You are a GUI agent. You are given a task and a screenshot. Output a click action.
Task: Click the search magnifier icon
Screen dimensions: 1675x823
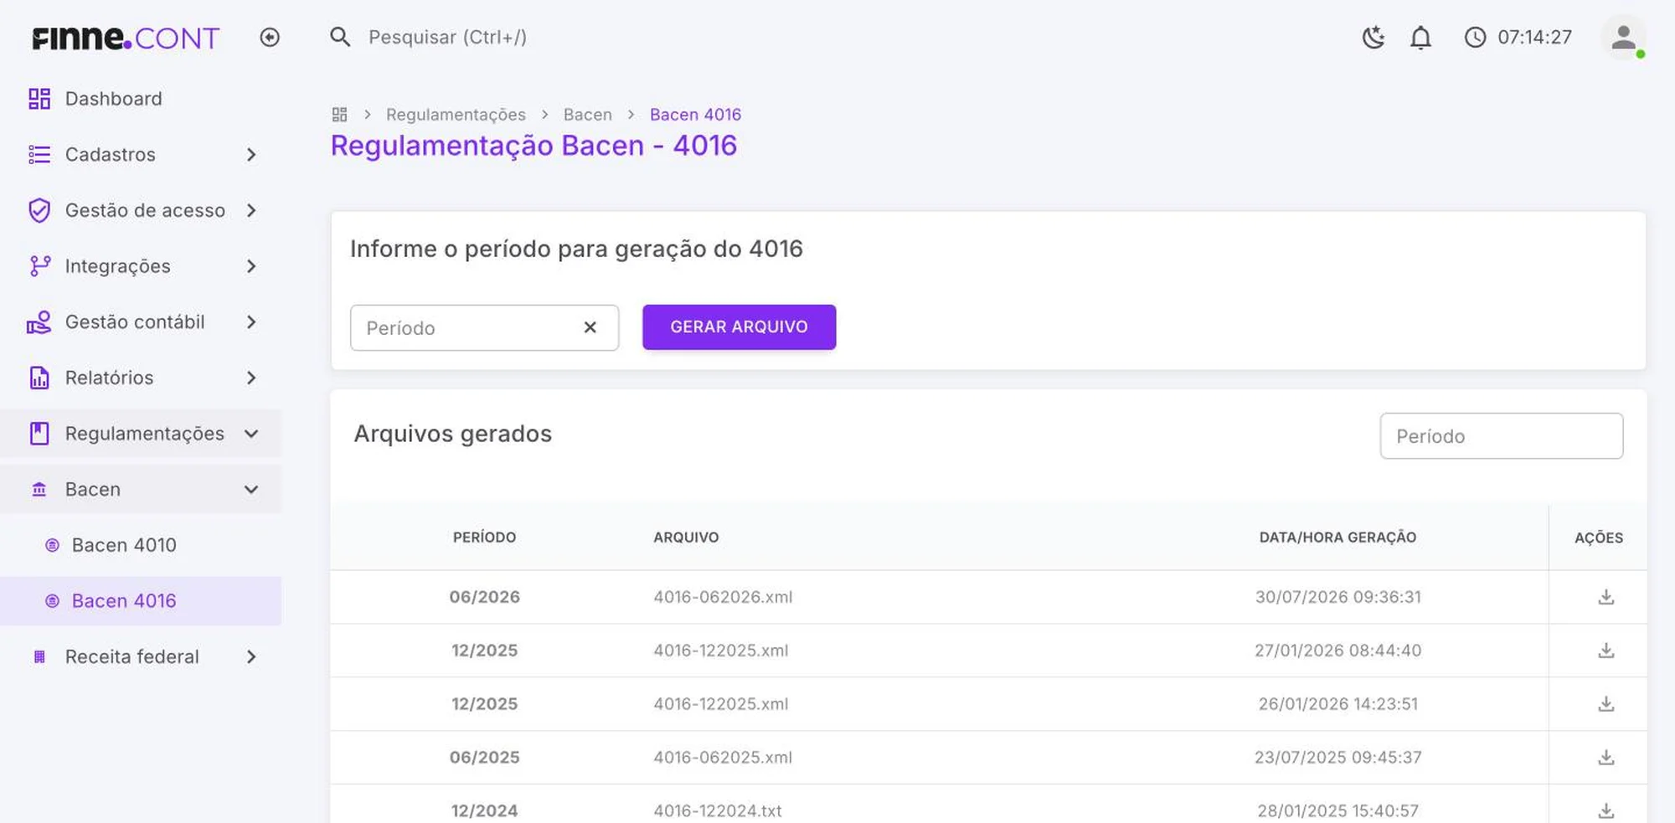(340, 37)
